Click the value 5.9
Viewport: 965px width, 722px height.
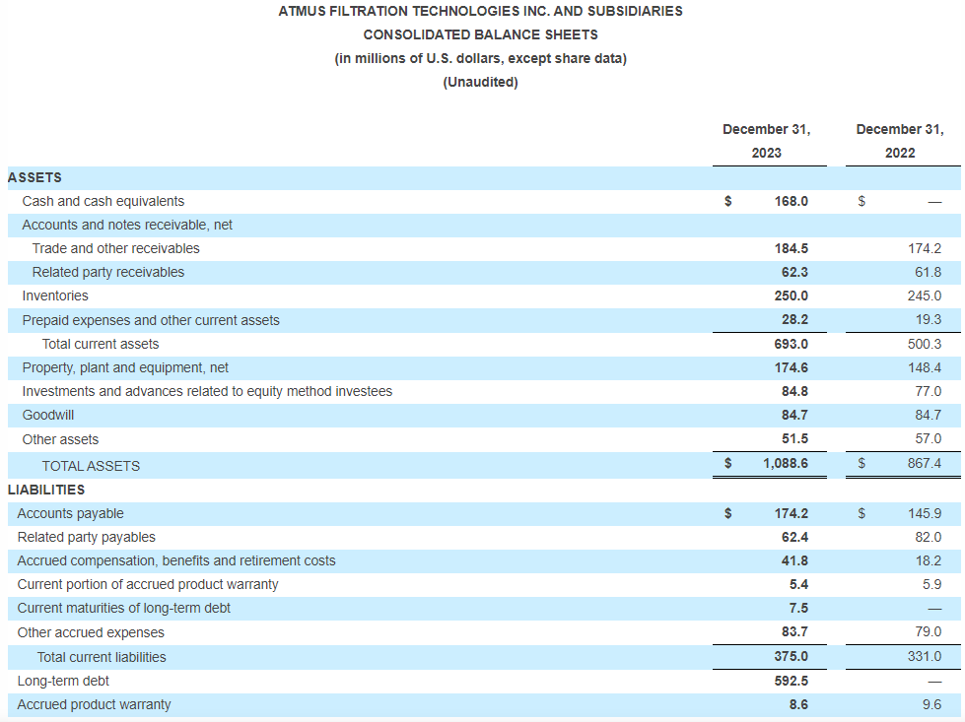[931, 584]
